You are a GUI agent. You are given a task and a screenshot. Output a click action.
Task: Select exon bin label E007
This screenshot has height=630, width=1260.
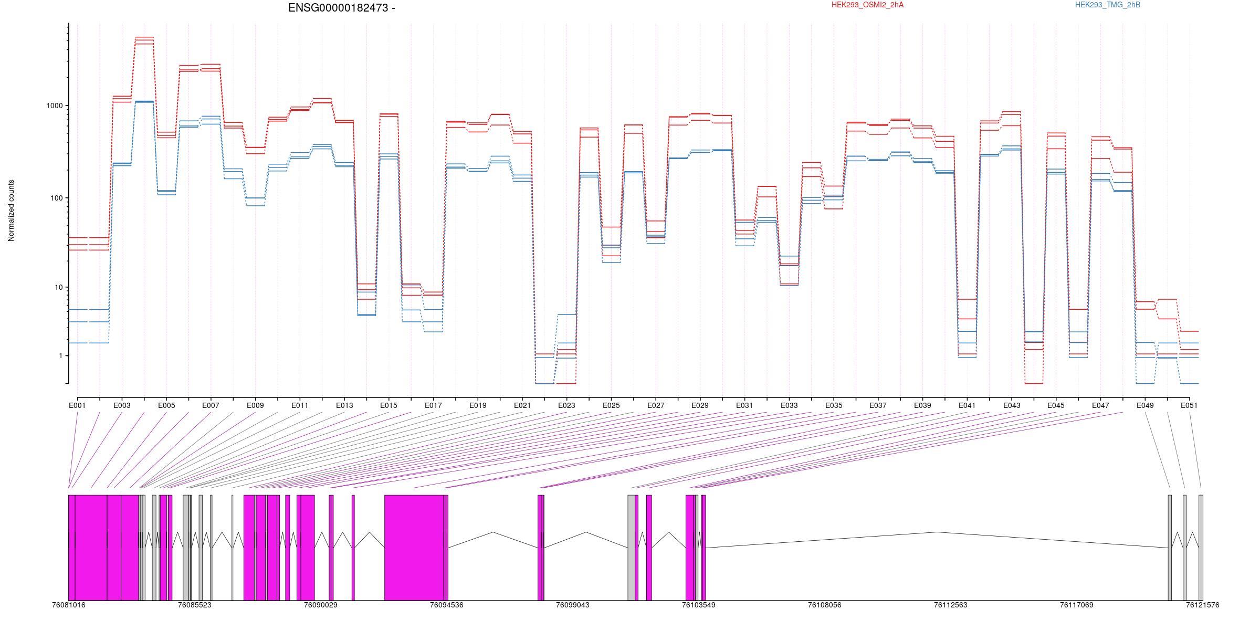pos(211,405)
